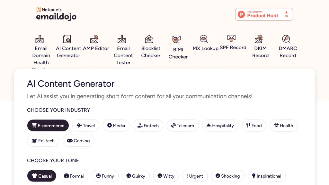This screenshot has width=329, height=185.
Task: Click the Featured on Product Hunt badge
Action: coord(264,14)
